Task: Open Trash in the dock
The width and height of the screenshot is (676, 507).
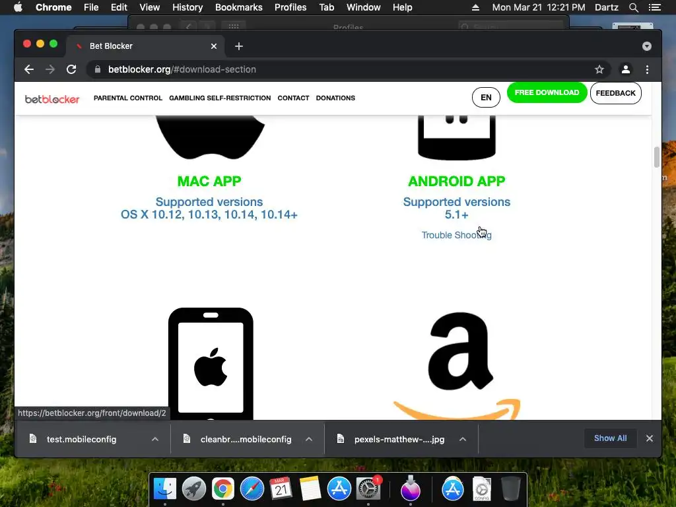Action: click(510, 489)
